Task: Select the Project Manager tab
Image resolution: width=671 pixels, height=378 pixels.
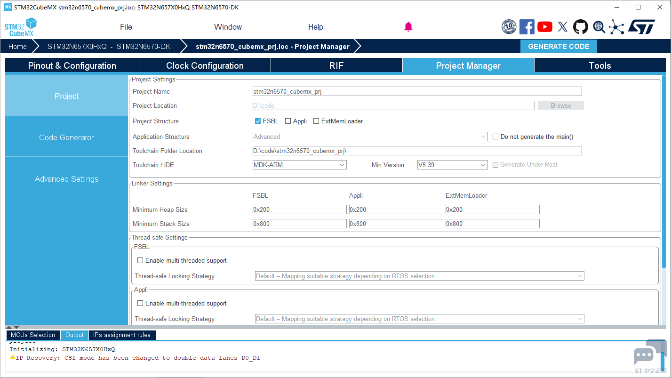Action: click(x=468, y=65)
